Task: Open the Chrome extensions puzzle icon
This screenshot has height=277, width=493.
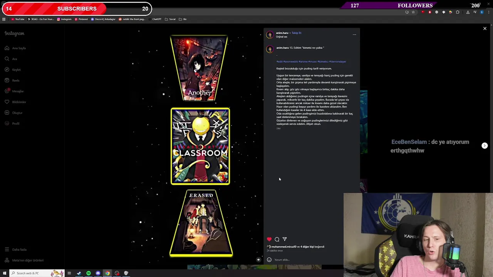Action: pyautogui.click(x=458, y=12)
